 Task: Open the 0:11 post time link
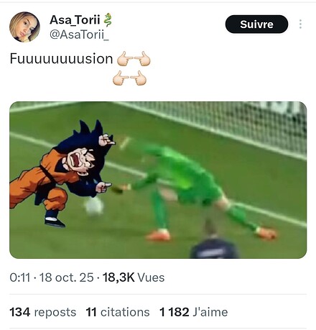pos(20,278)
